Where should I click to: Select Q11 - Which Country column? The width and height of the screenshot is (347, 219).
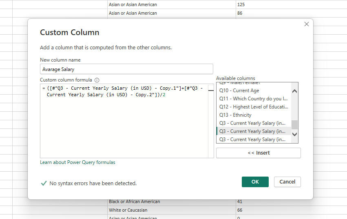point(253,99)
